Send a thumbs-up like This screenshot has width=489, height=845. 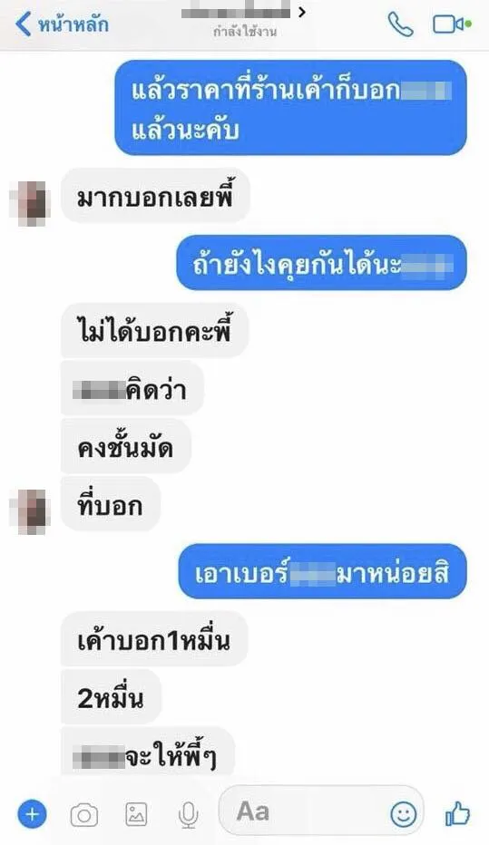(x=457, y=813)
